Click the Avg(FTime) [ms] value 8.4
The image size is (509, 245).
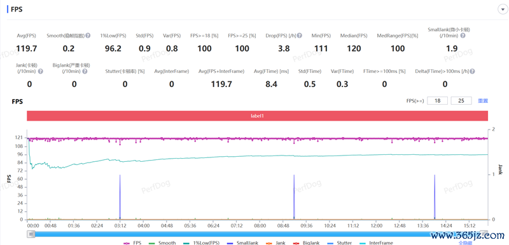pos(271,84)
